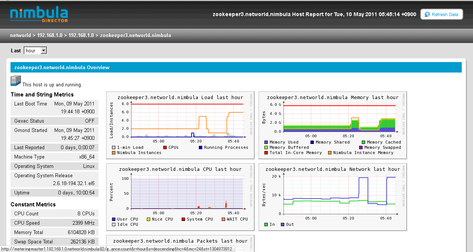This screenshot has width=473, height=252.
Task: Click the Last Boot Time metric row
Action: (x=54, y=107)
